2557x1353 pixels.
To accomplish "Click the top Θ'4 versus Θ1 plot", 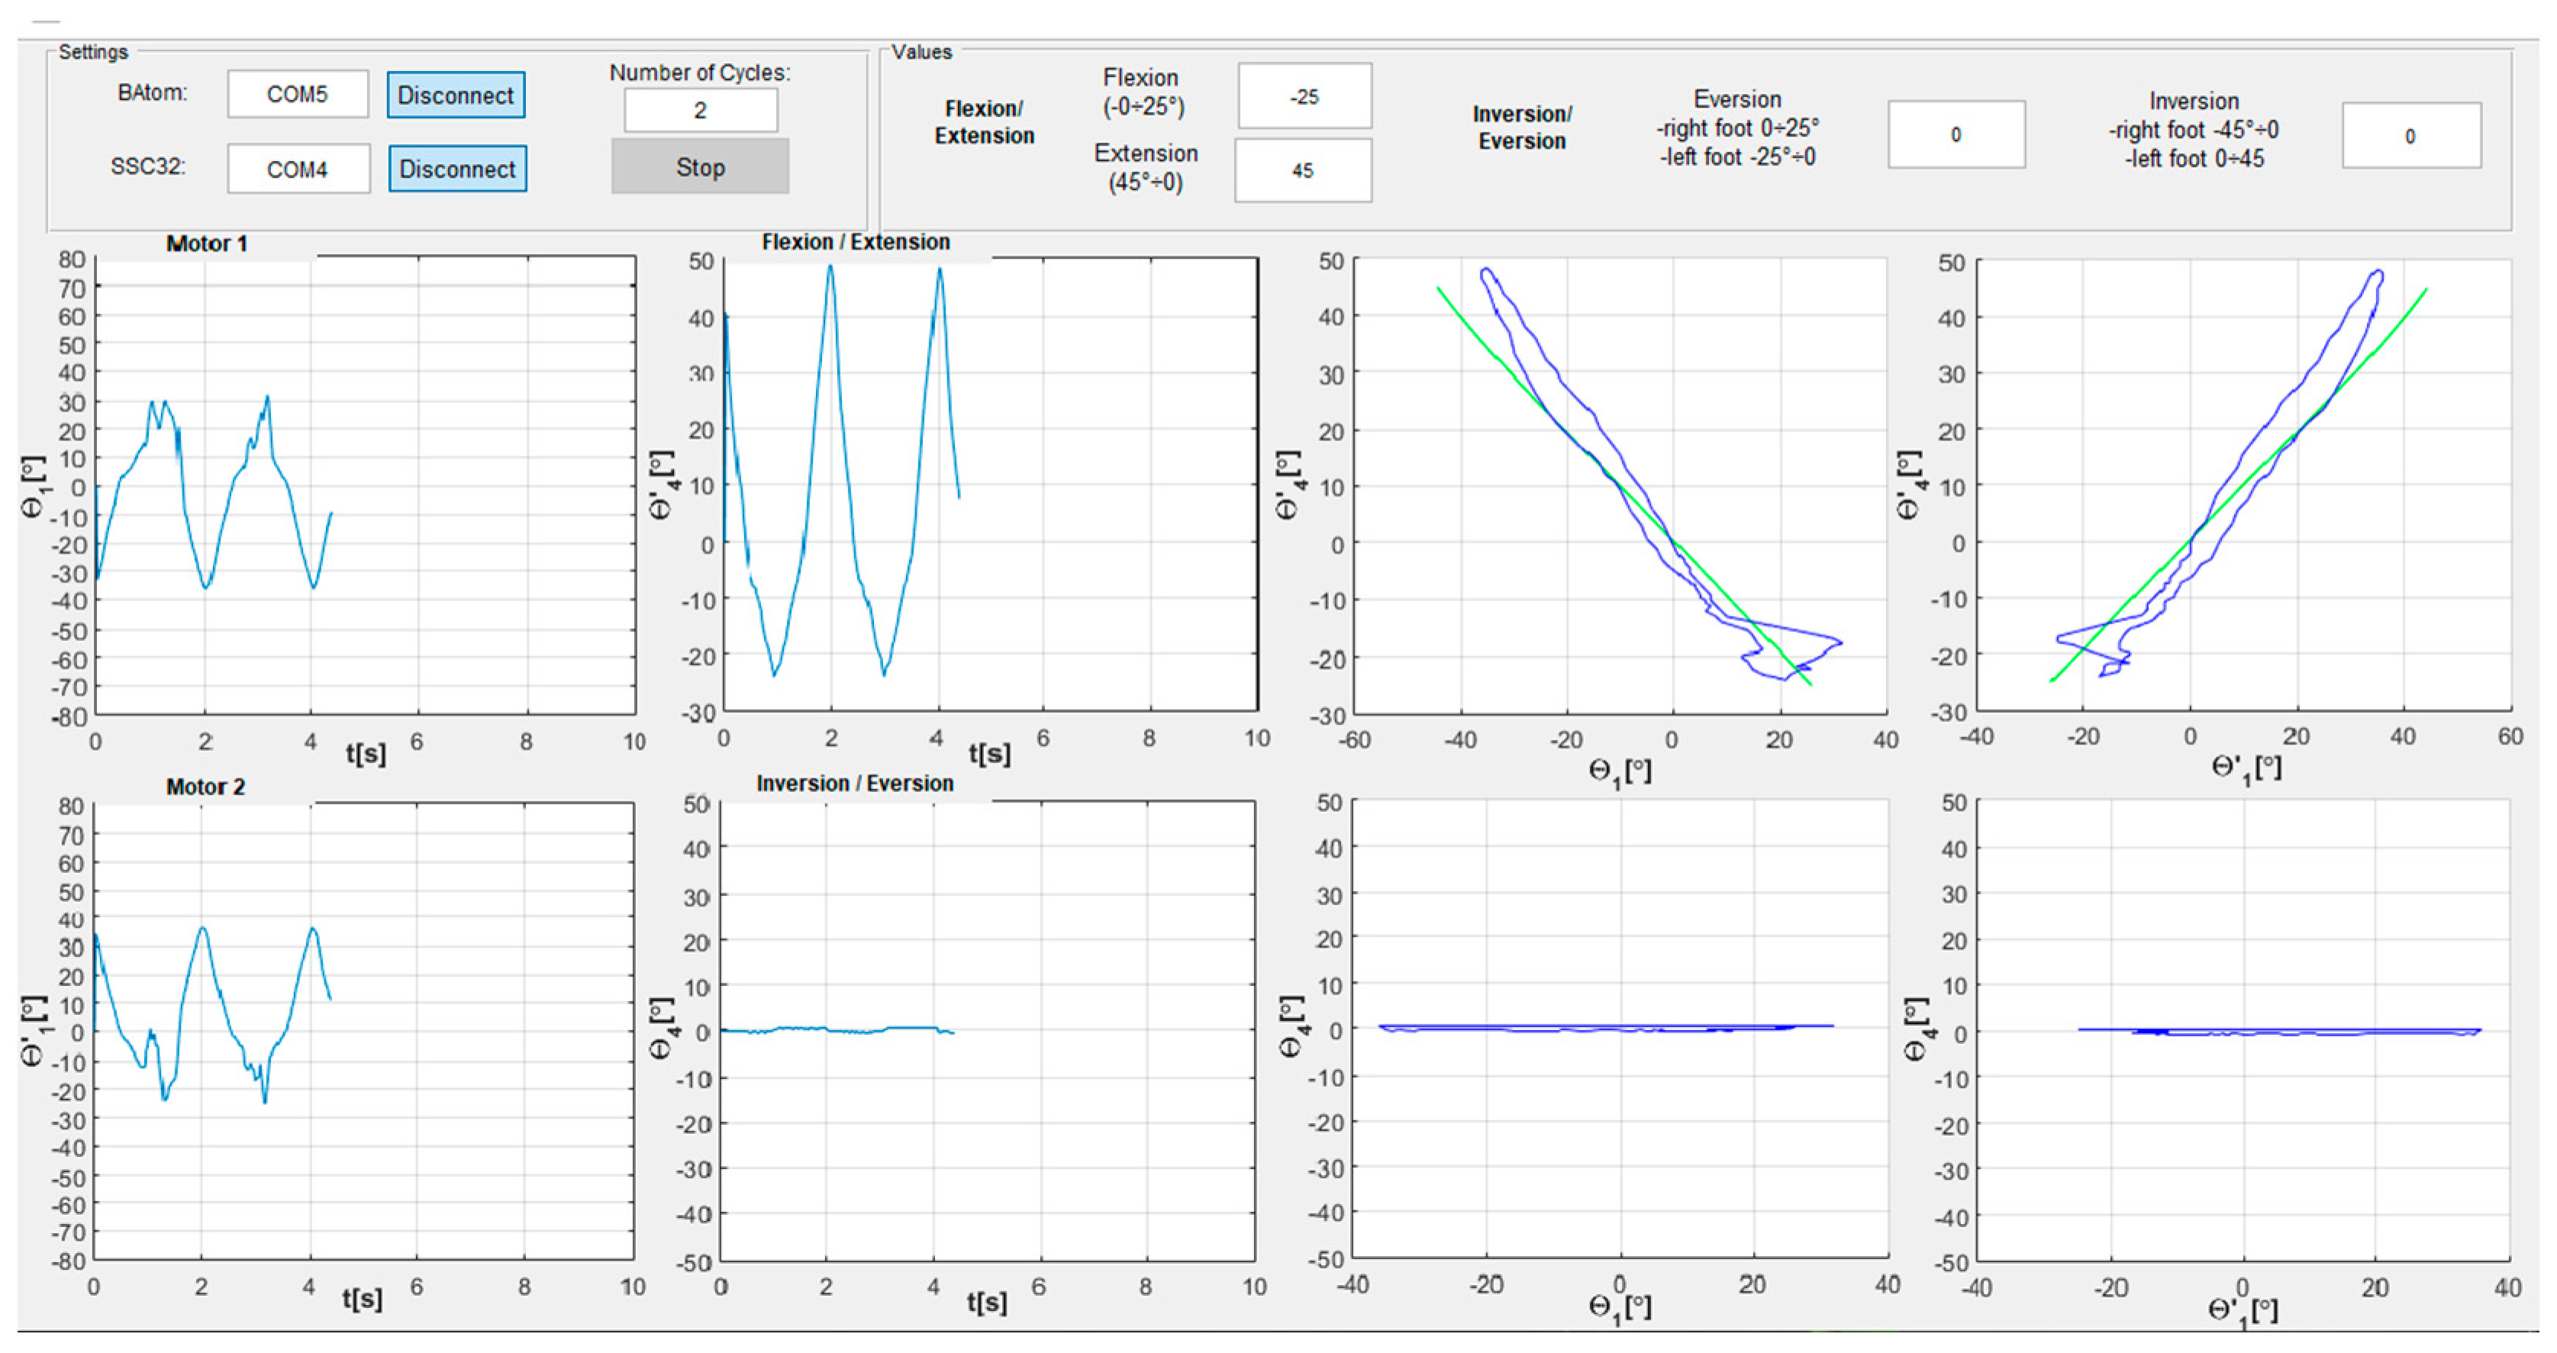I will 1620,486.
